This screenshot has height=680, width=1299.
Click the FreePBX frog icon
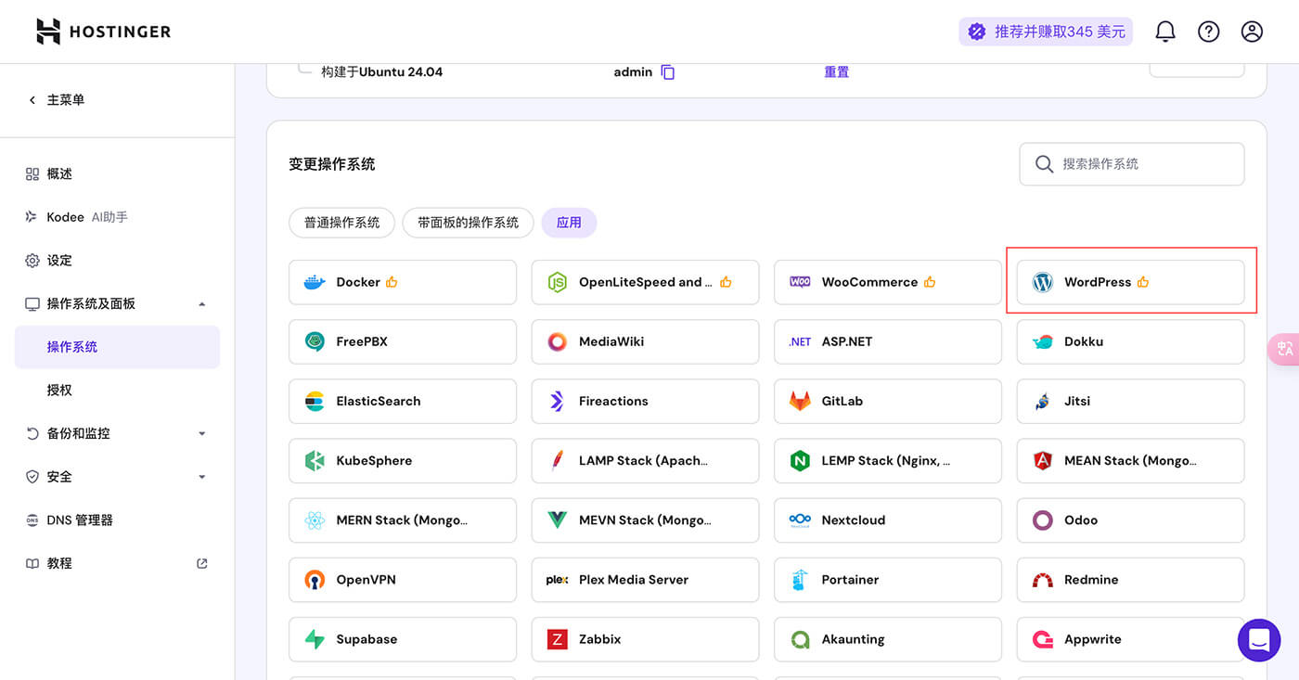coord(315,341)
